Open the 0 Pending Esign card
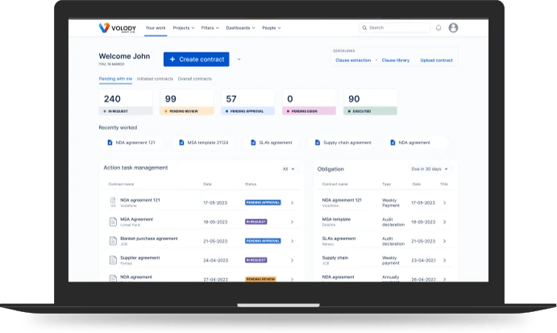This screenshot has width=557, height=333. [x=309, y=102]
